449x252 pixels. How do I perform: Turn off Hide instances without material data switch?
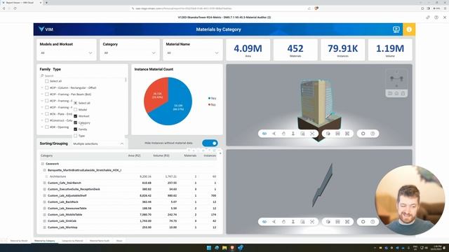(210, 143)
